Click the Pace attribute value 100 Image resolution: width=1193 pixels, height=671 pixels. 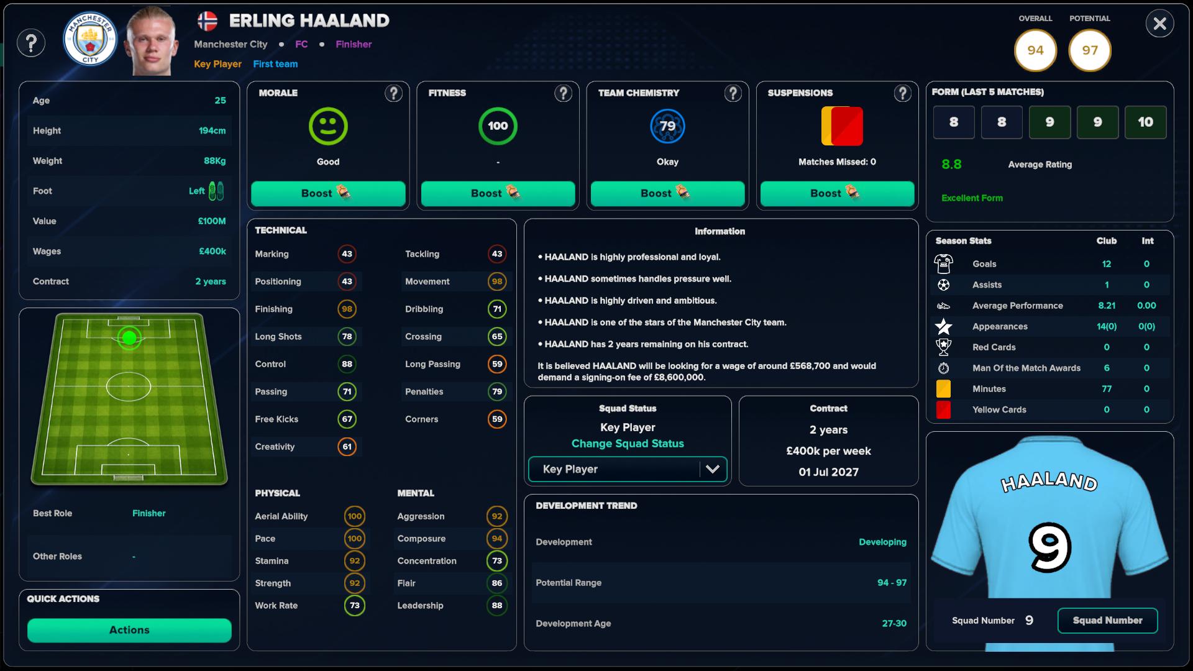(354, 539)
